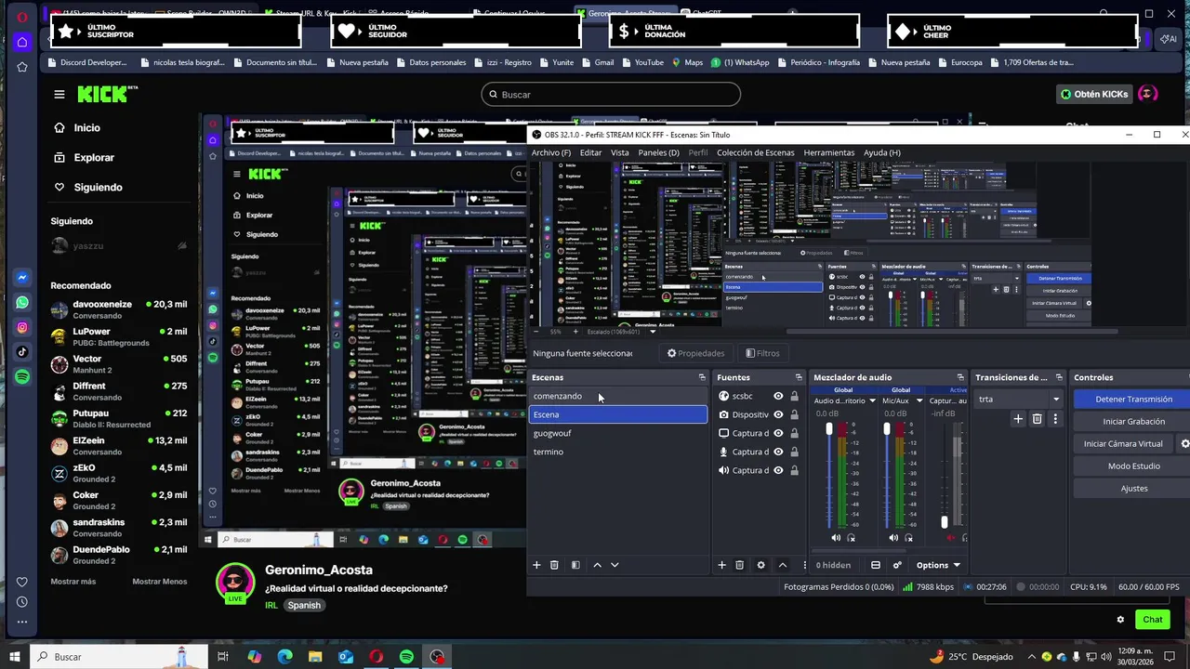Hide the scsbc source with its eye icon
Image resolution: width=1190 pixels, height=669 pixels.
[x=778, y=396]
